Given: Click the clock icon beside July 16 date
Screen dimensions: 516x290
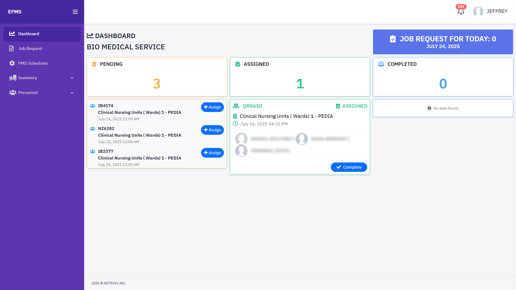Looking at the screenshot, I should (235, 124).
